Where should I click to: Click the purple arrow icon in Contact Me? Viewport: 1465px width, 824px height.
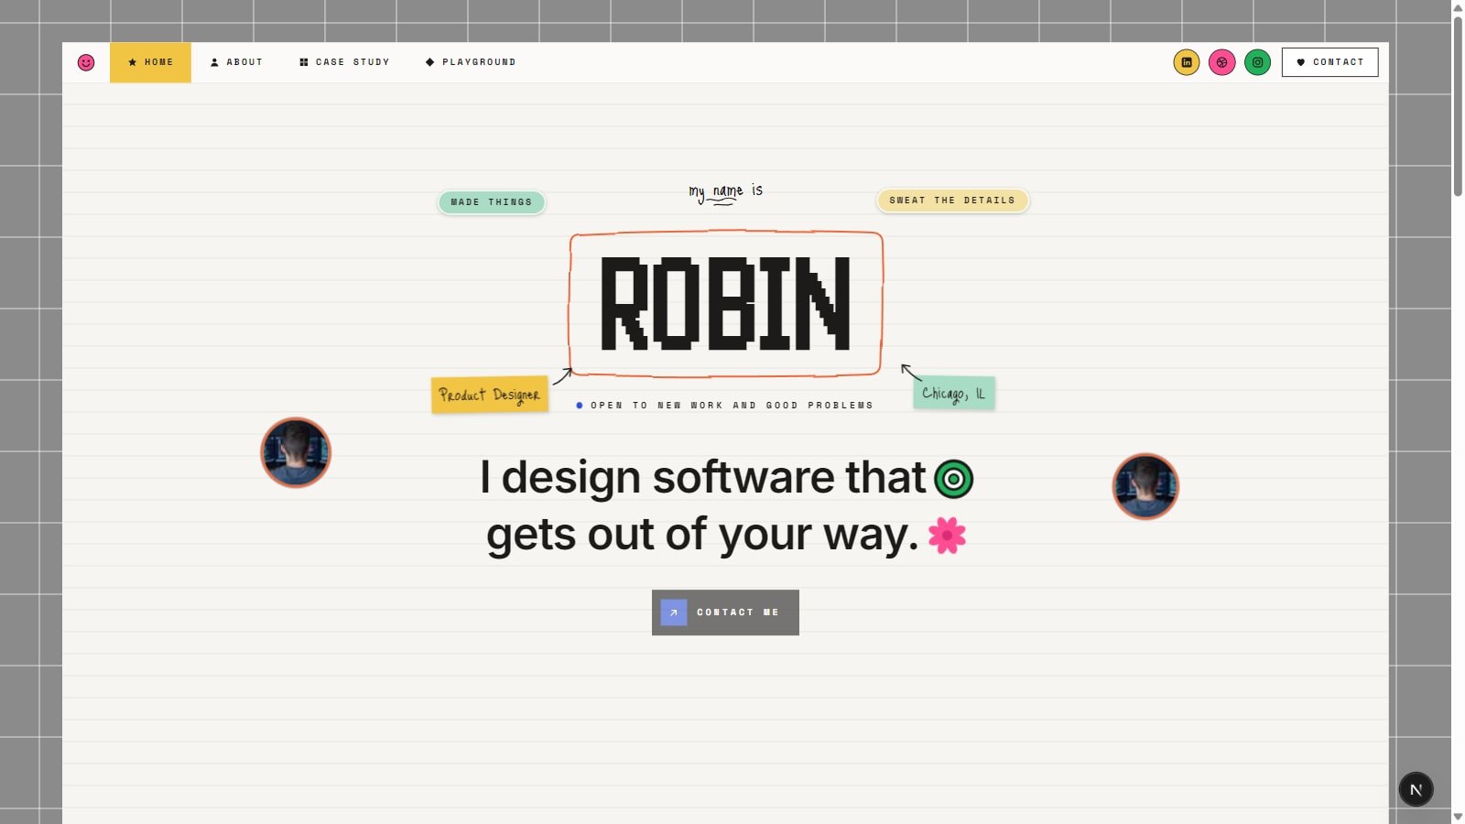pos(674,613)
